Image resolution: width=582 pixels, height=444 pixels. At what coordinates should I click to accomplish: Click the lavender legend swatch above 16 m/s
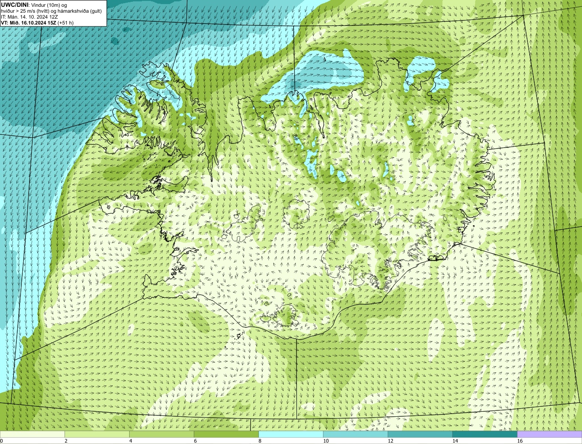click(x=550, y=434)
